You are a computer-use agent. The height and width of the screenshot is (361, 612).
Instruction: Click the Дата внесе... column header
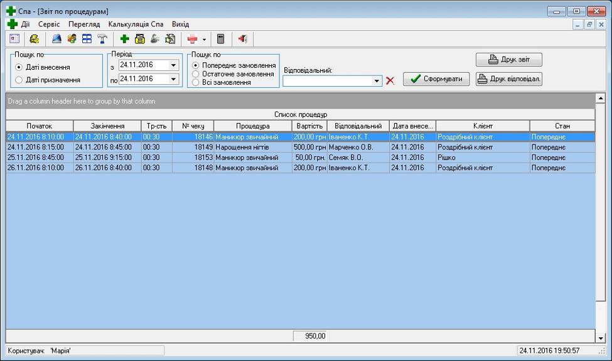(x=412, y=126)
